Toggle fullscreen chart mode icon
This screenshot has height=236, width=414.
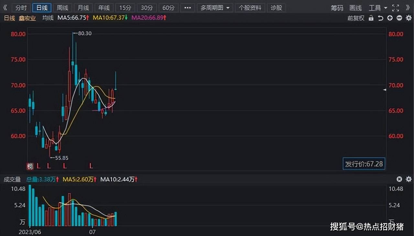click(x=395, y=8)
